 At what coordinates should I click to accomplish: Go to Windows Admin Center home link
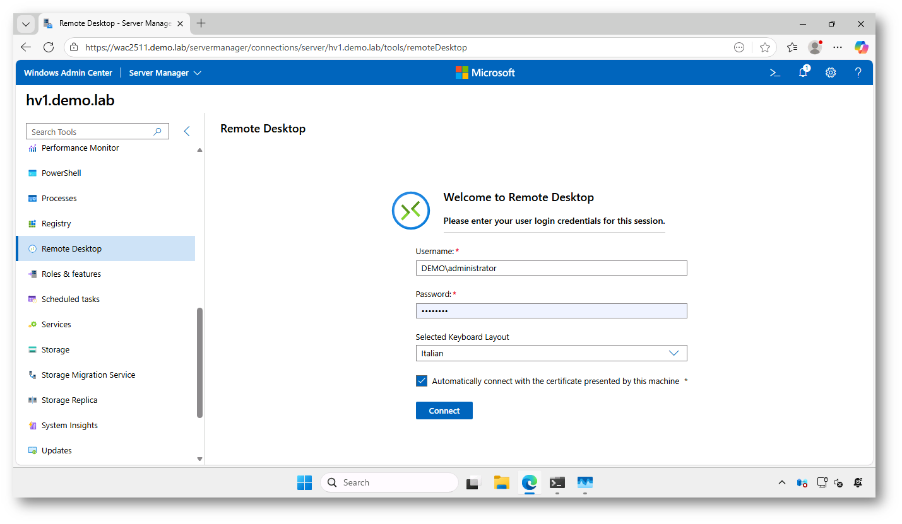pos(68,73)
